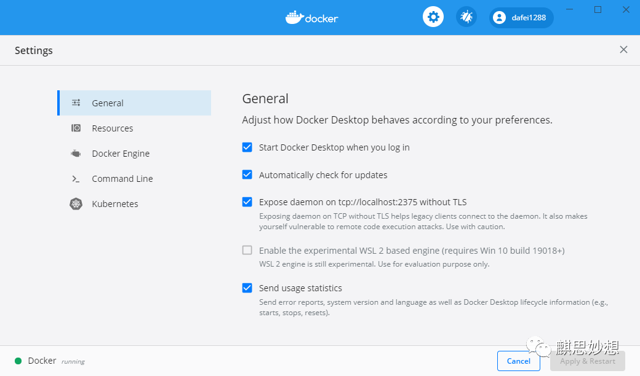The height and width of the screenshot is (376, 640).
Task: Click the account avatar icon beside dafei1288
Action: (499, 18)
